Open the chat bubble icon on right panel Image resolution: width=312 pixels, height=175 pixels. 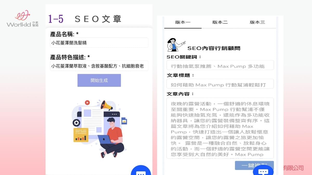pyautogui.click(x=263, y=171)
